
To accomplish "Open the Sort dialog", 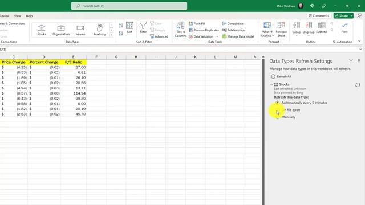I will tap(129, 28).
